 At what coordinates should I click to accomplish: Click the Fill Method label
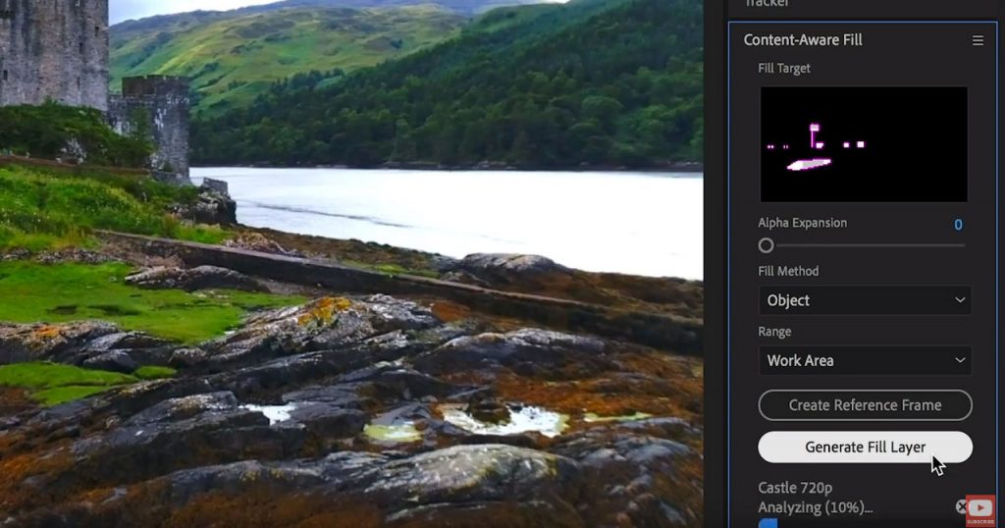pos(788,271)
